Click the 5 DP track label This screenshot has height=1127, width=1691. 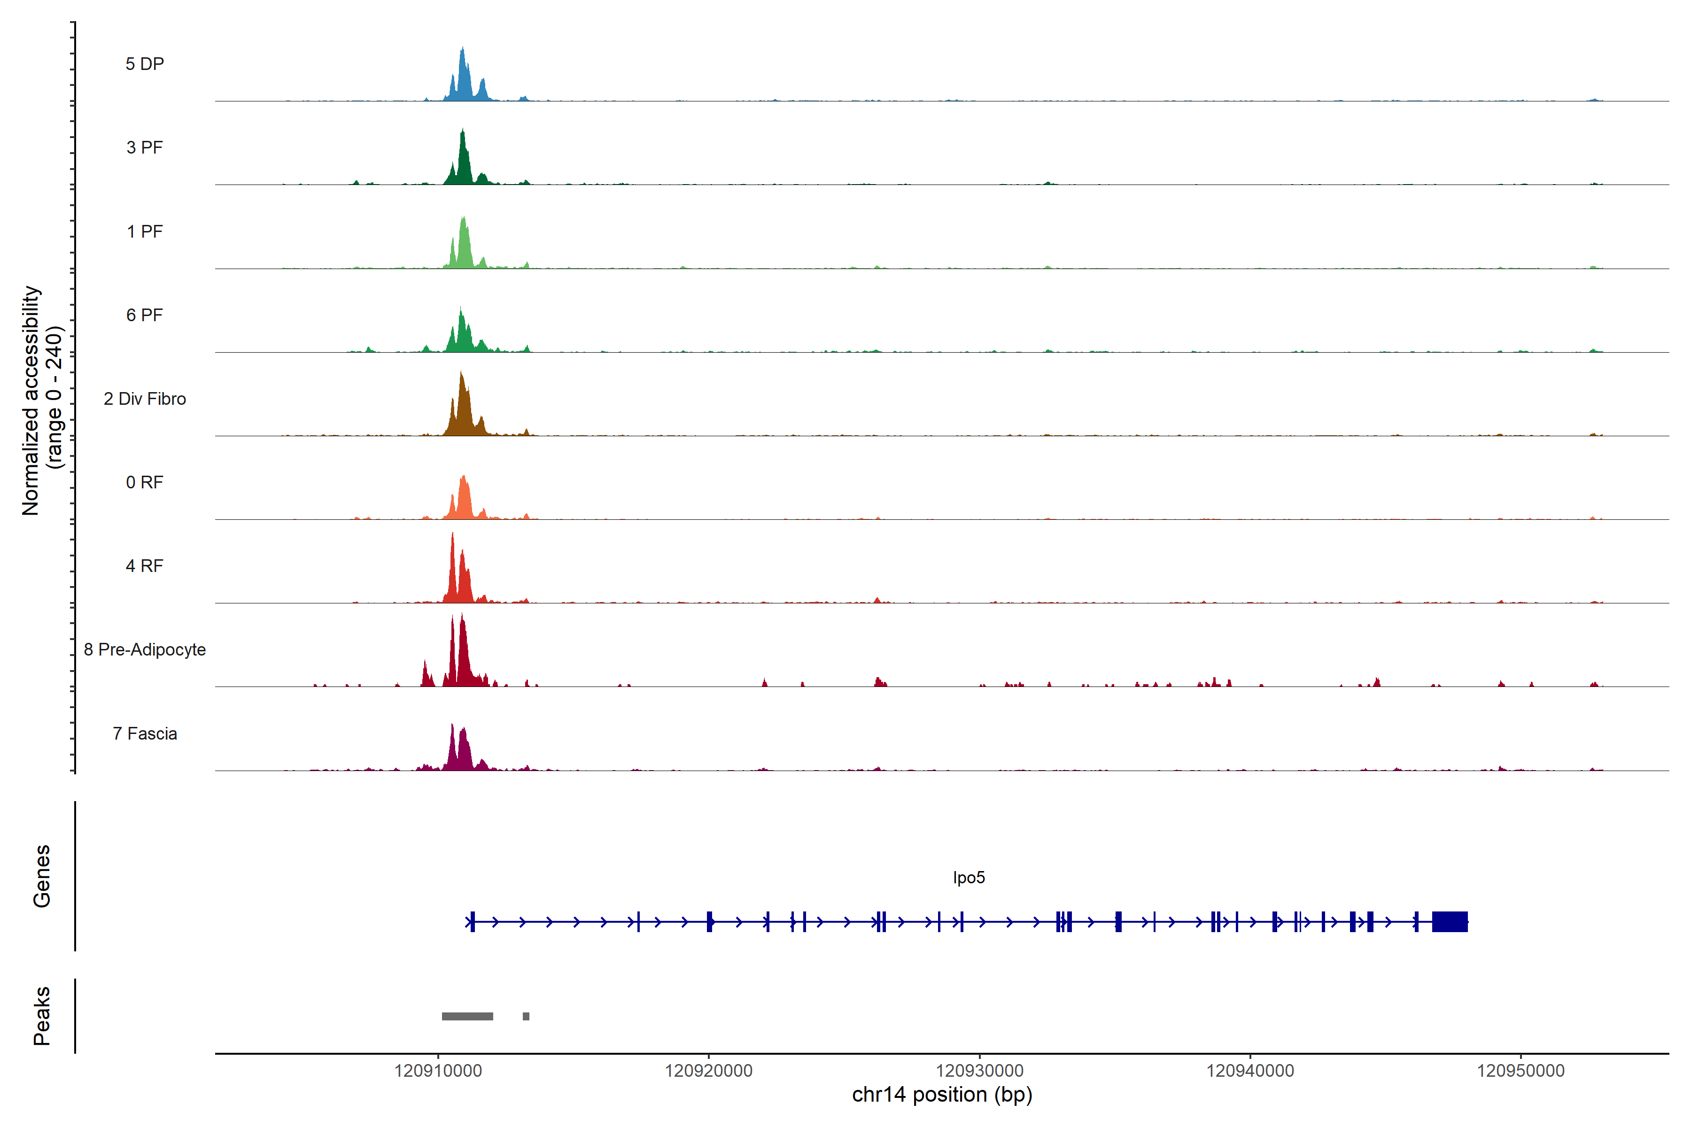[x=145, y=64]
